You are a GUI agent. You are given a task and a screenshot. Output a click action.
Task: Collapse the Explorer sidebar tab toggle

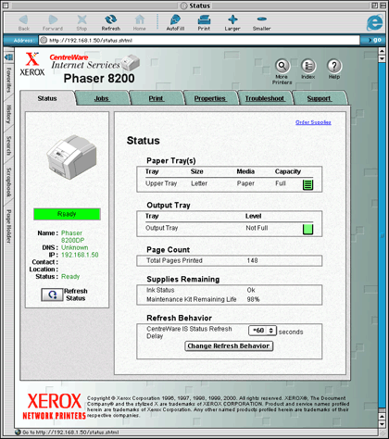click(x=8, y=57)
